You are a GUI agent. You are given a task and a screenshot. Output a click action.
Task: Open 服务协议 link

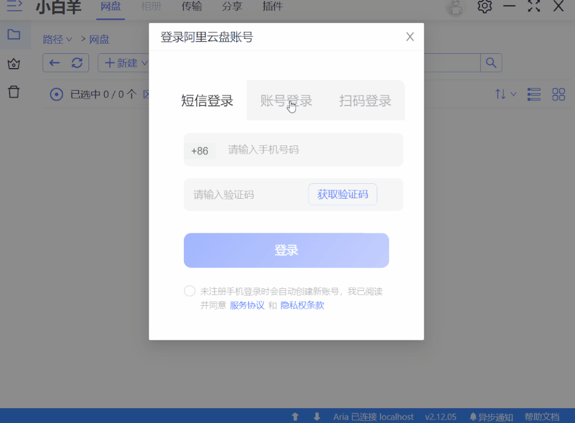click(247, 305)
